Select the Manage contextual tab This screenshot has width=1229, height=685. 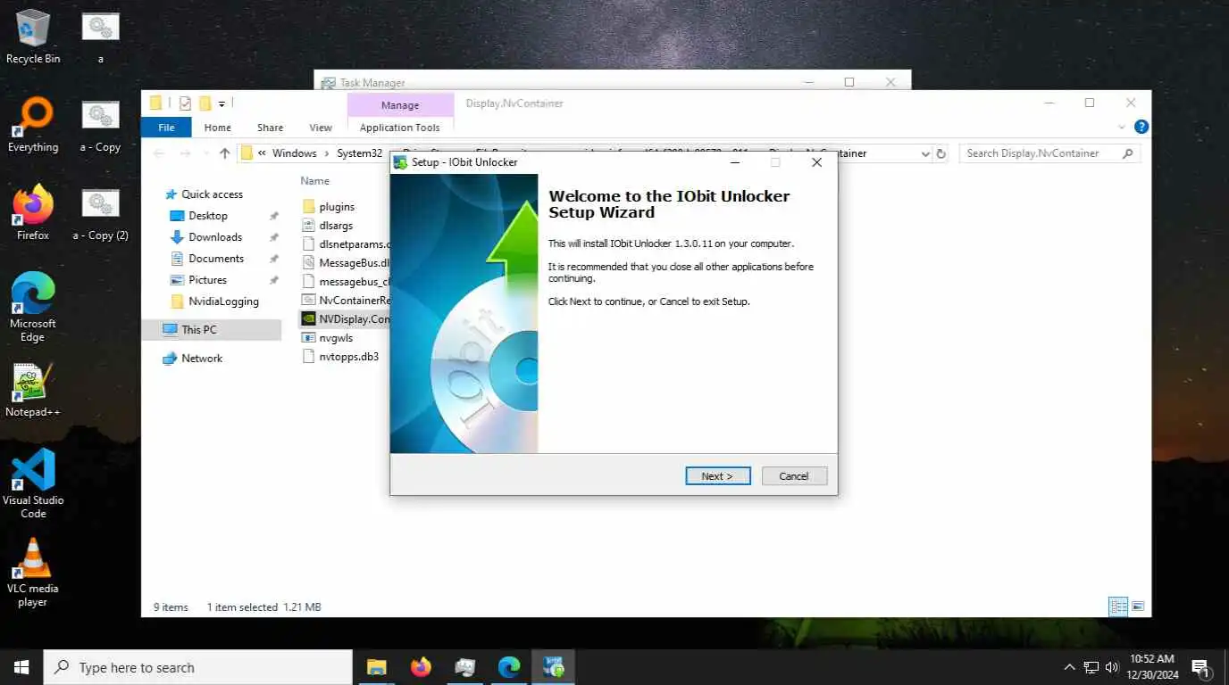click(x=400, y=105)
